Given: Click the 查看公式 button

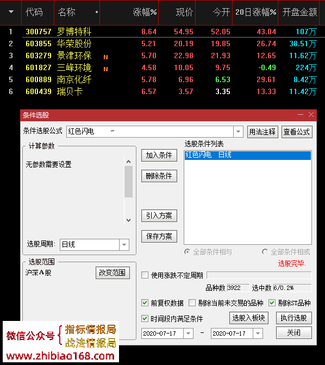Looking at the screenshot, I should coord(297,132).
